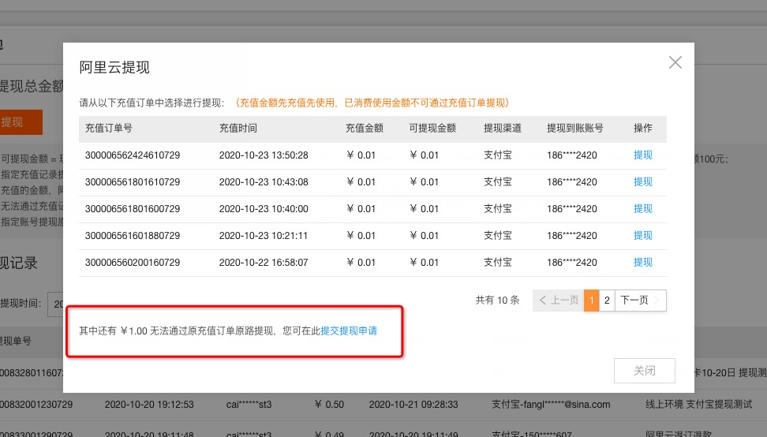Open the 提交提现申请 link

(x=349, y=331)
